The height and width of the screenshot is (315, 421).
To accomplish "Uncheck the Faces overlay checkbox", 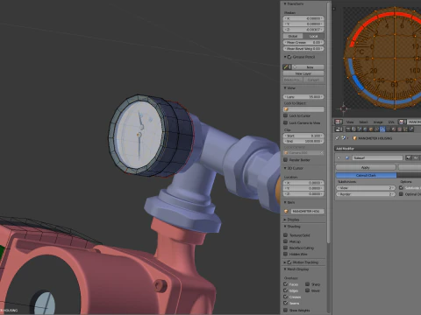I will 286,284.
